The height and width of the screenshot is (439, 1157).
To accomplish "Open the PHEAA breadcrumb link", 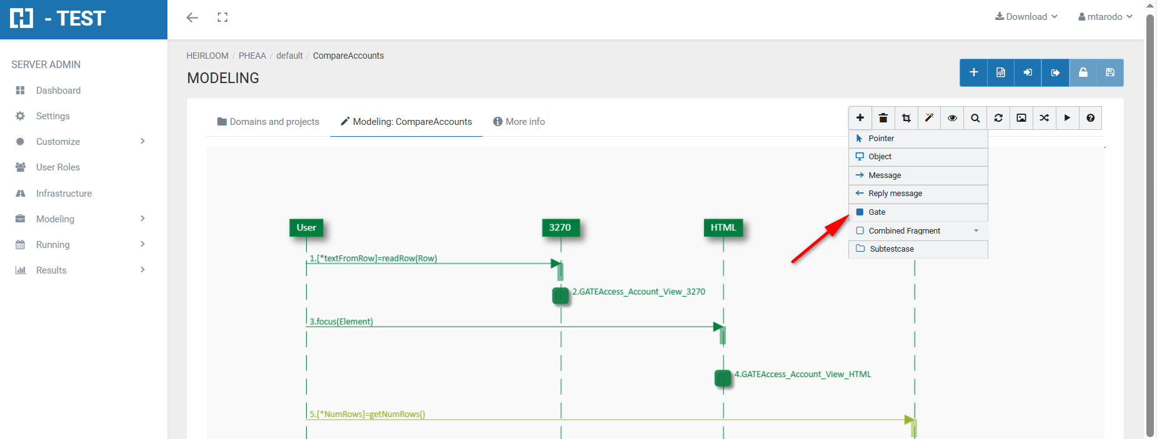I will point(252,56).
